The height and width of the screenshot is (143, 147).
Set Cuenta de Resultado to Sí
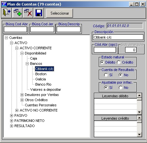click(106, 75)
